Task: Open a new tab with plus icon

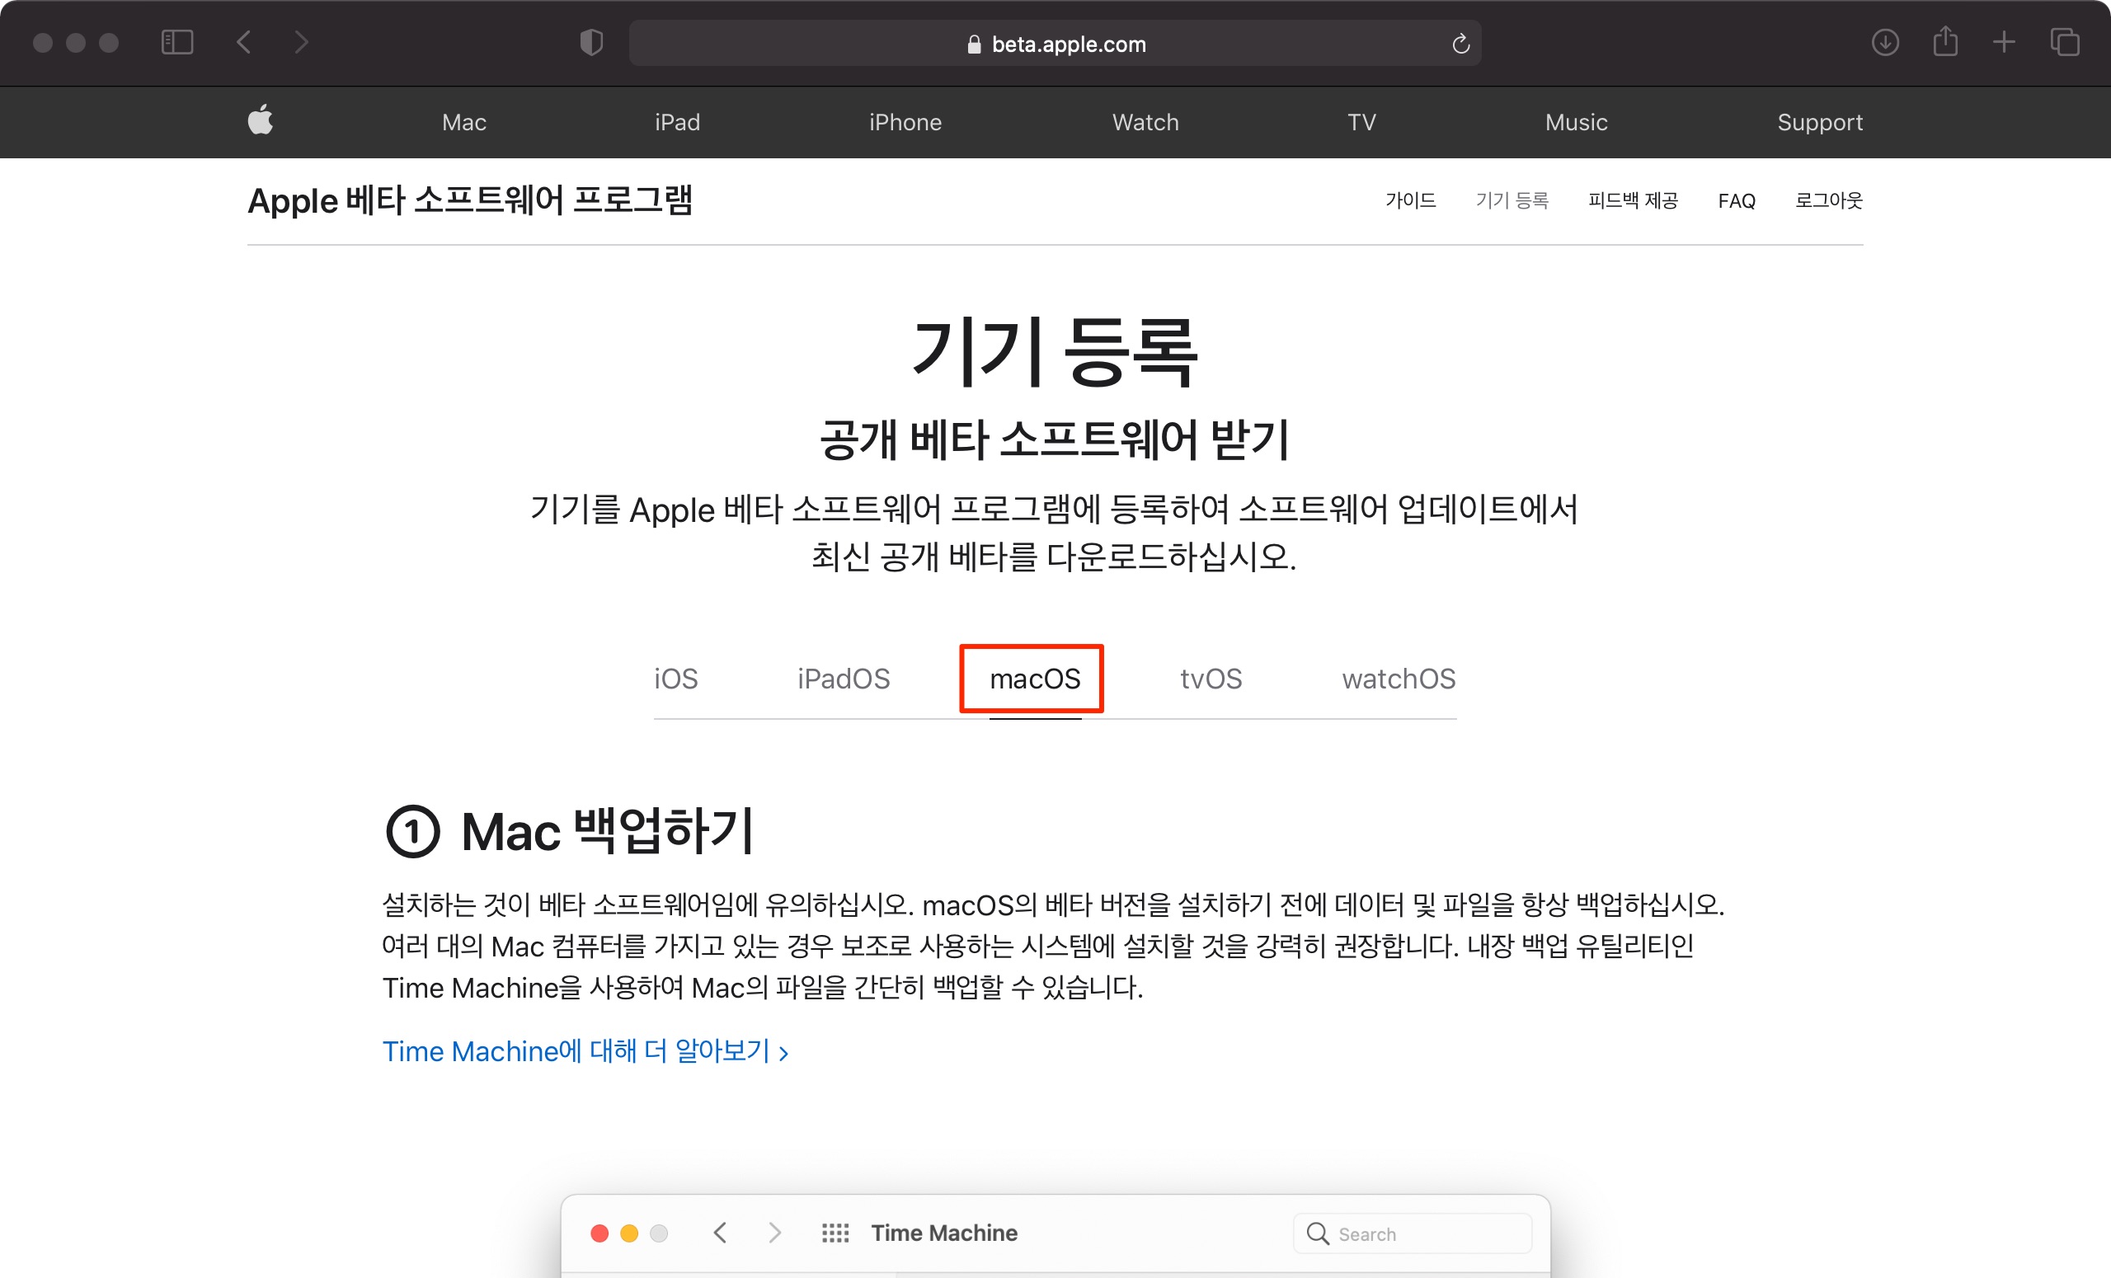Action: pyautogui.click(x=2004, y=42)
